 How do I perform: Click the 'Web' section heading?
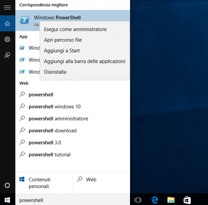24,83
